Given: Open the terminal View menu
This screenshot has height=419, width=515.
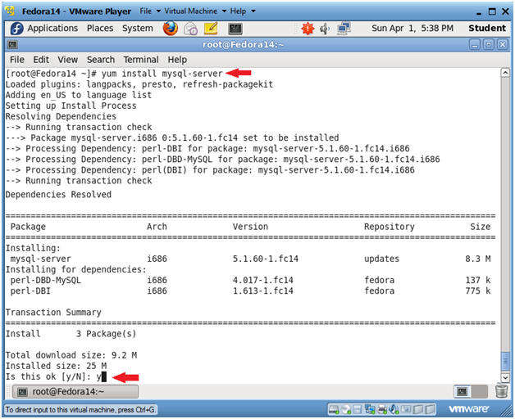Looking at the screenshot, I should 68,60.
